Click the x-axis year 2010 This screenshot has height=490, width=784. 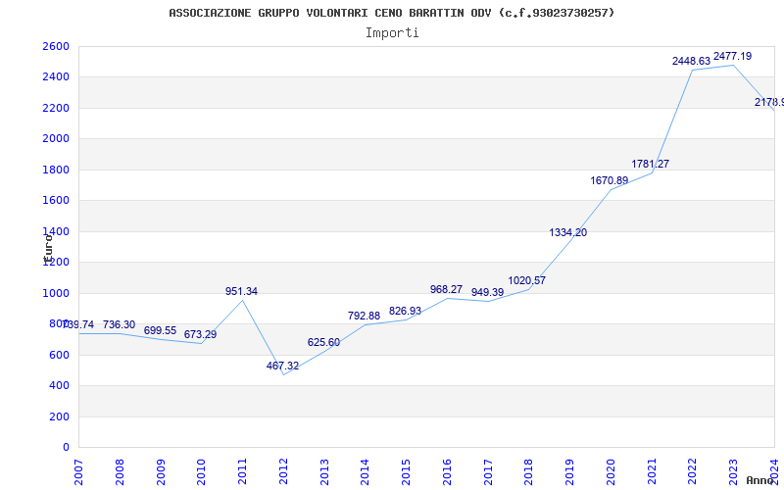201,472
